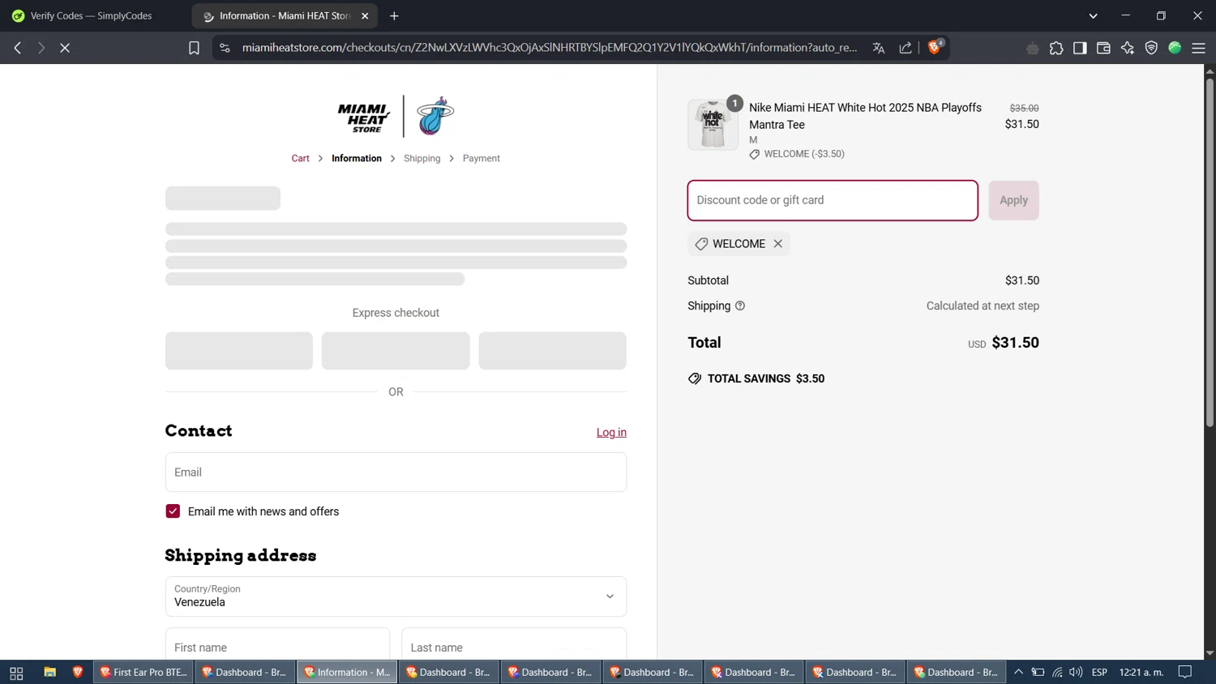Open Windows Start task view button

pyautogui.click(x=16, y=672)
